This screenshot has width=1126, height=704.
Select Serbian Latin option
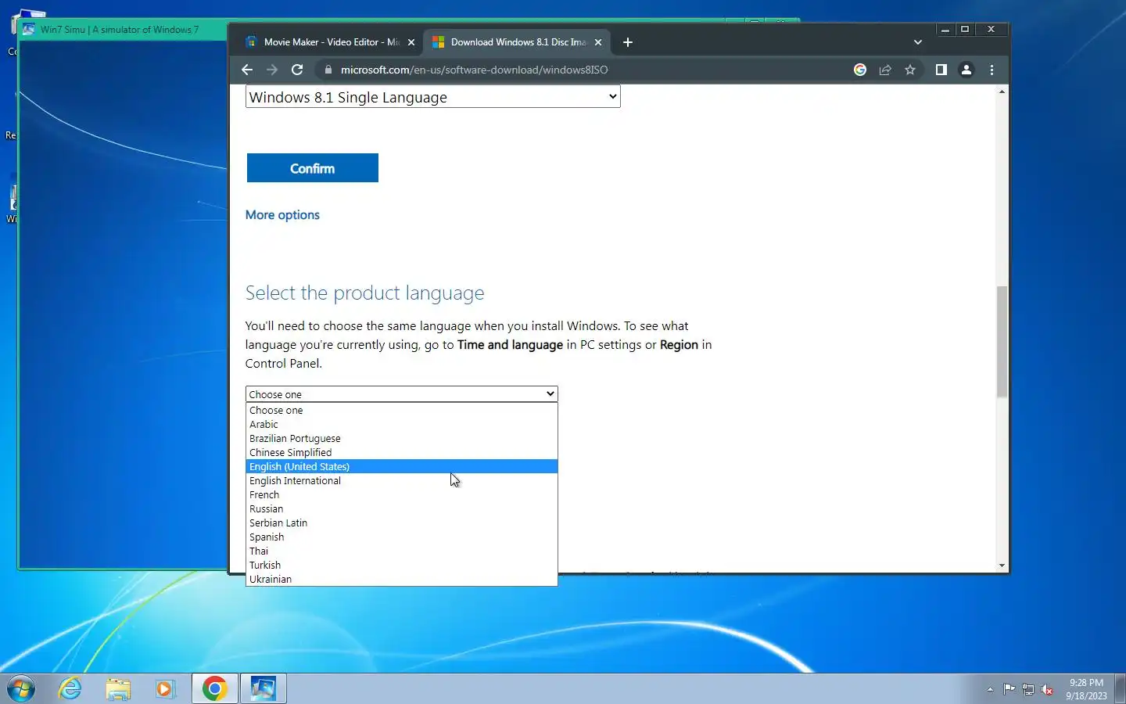pyautogui.click(x=402, y=523)
